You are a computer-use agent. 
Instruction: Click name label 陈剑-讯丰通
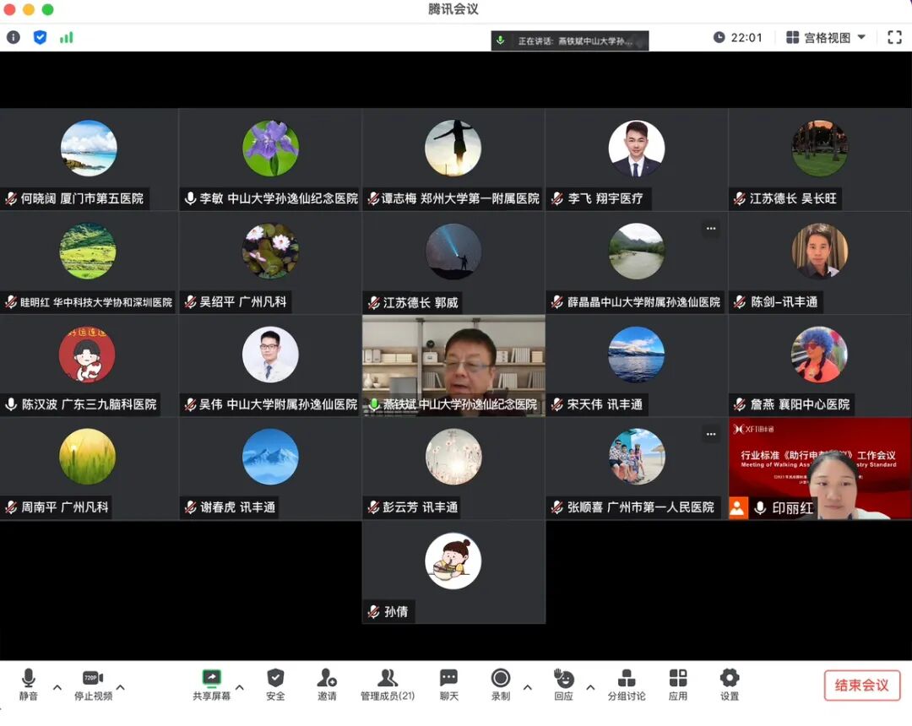click(784, 302)
